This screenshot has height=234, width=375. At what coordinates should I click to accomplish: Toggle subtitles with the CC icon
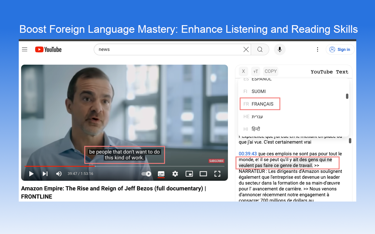coord(161,174)
